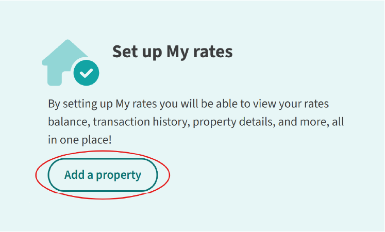Click the white tick inside the badge
The width and height of the screenshot is (385, 232).
(x=86, y=73)
